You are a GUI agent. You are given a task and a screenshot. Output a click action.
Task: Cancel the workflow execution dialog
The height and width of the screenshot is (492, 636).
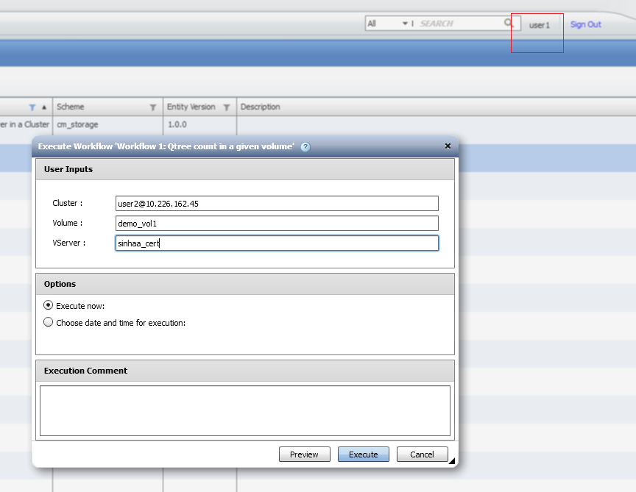423,454
